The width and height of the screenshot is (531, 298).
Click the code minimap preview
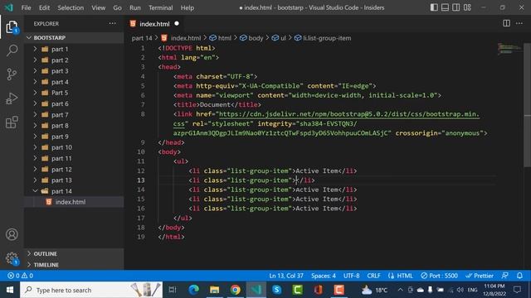pos(509,50)
